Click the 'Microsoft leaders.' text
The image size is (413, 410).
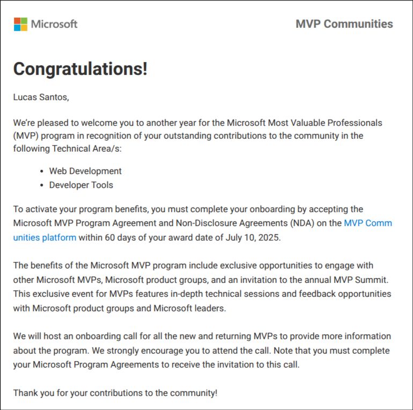pyautogui.click(x=190, y=308)
